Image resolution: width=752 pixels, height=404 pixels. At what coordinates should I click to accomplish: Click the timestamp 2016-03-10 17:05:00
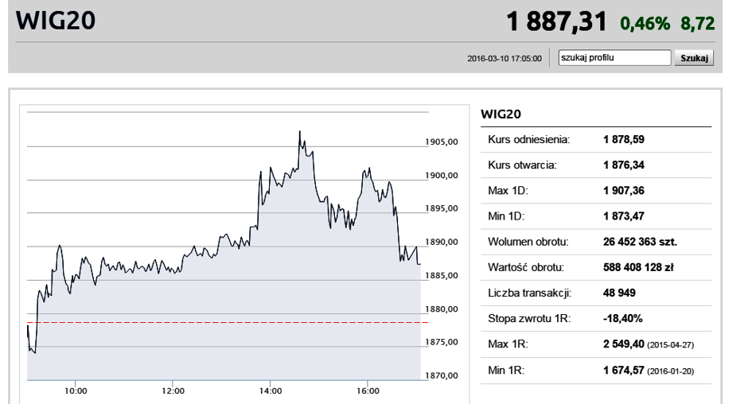(x=505, y=59)
